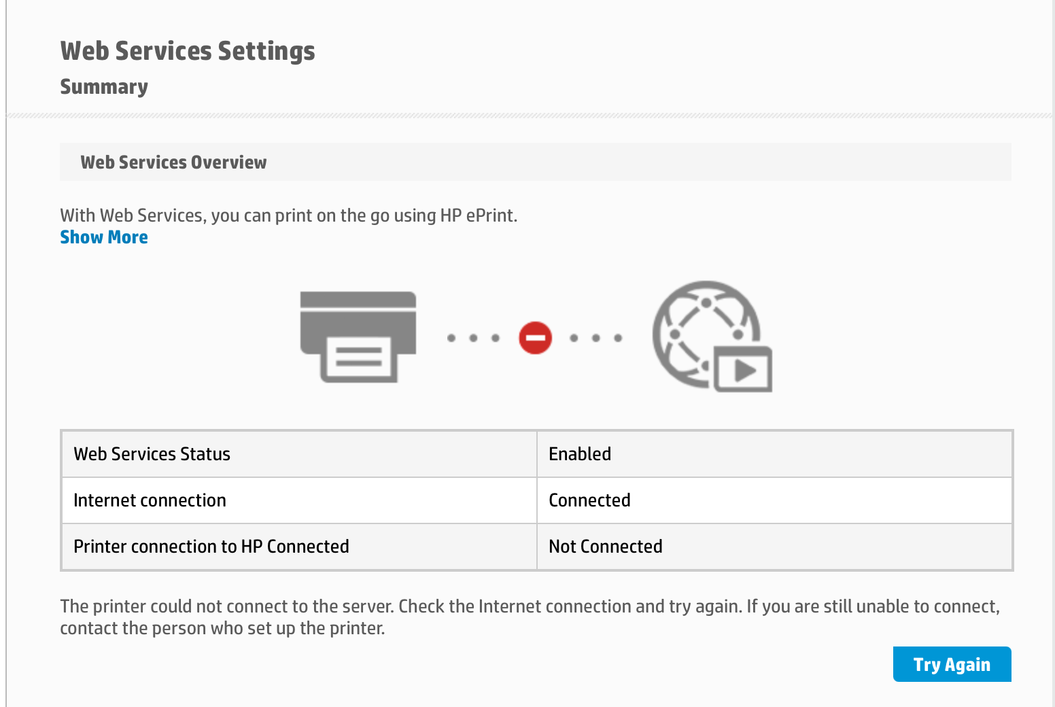Click the HP ePrint description text
Screen dimensions: 1055x707
click(x=288, y=215)
